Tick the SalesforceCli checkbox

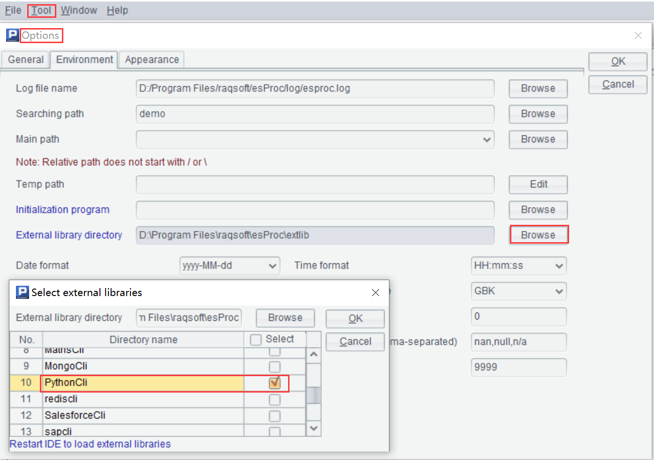coord(274,415)
